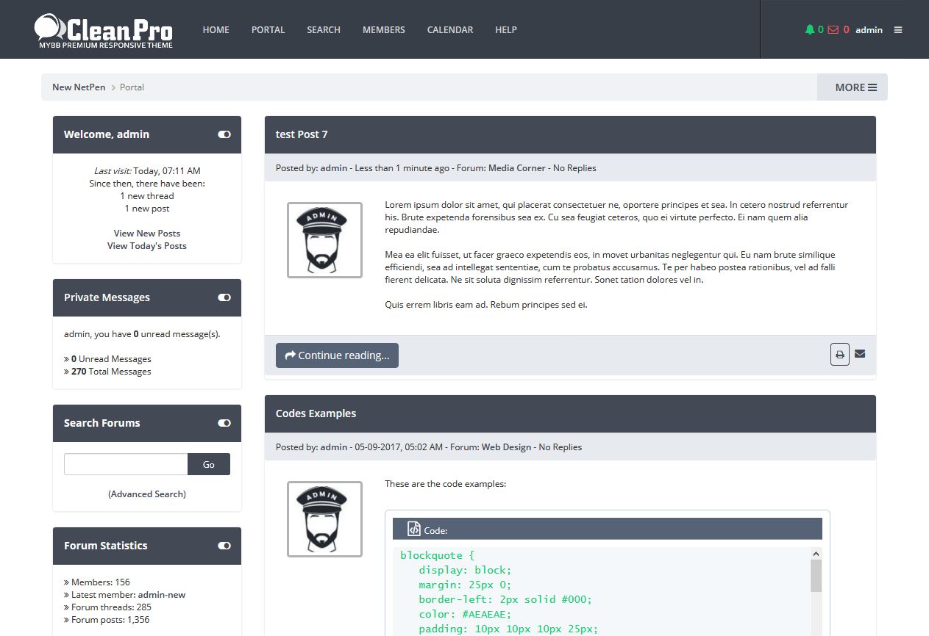Open the Advanced Search link
The height and width of the screenshot is (636, 929).
pyautogui.click(x=147, y=494)
